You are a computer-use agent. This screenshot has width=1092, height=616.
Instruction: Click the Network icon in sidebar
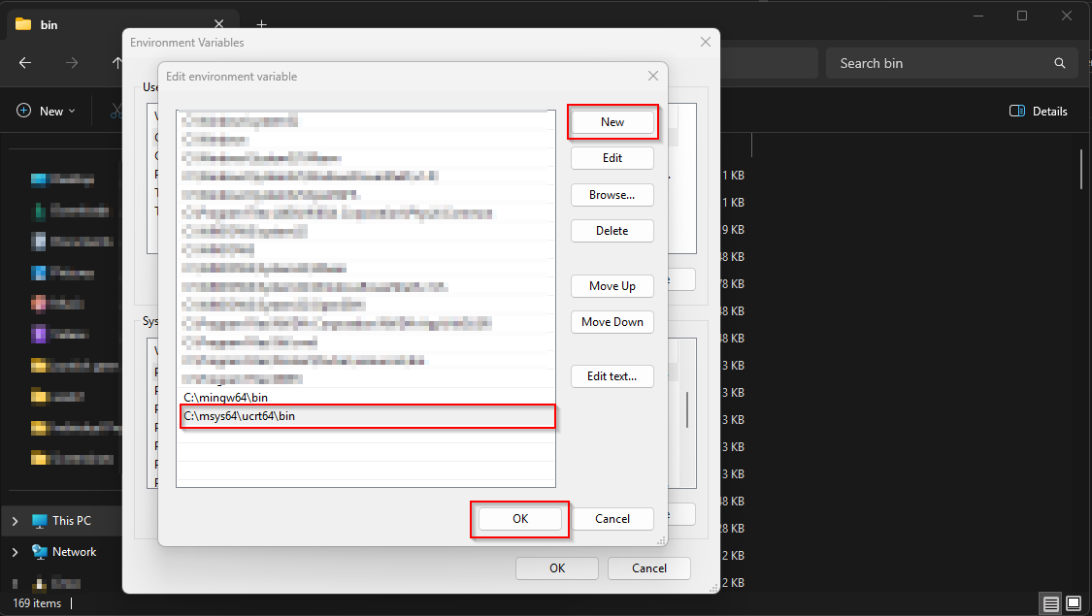(x=40, y=552)
